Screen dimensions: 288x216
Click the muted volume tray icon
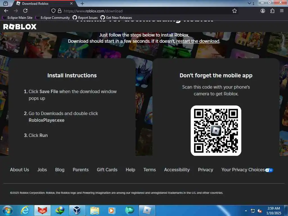pyautogui.click(x=260, y=211)
